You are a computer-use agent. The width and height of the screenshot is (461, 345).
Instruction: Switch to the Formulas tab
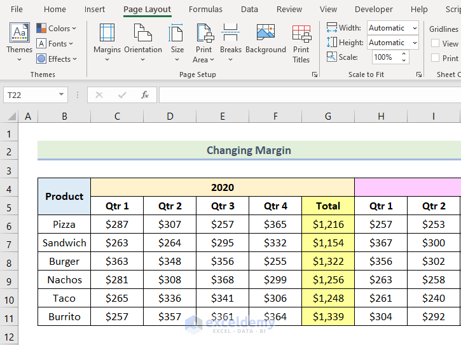[205, 10]
